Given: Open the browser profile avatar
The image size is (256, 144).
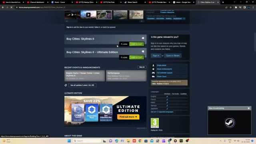Looking at the screenshot, I should 249,7.
